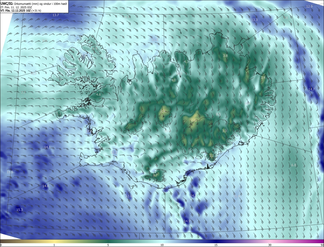
Task: Click the '4.3' value label
Action: point(186,62)
